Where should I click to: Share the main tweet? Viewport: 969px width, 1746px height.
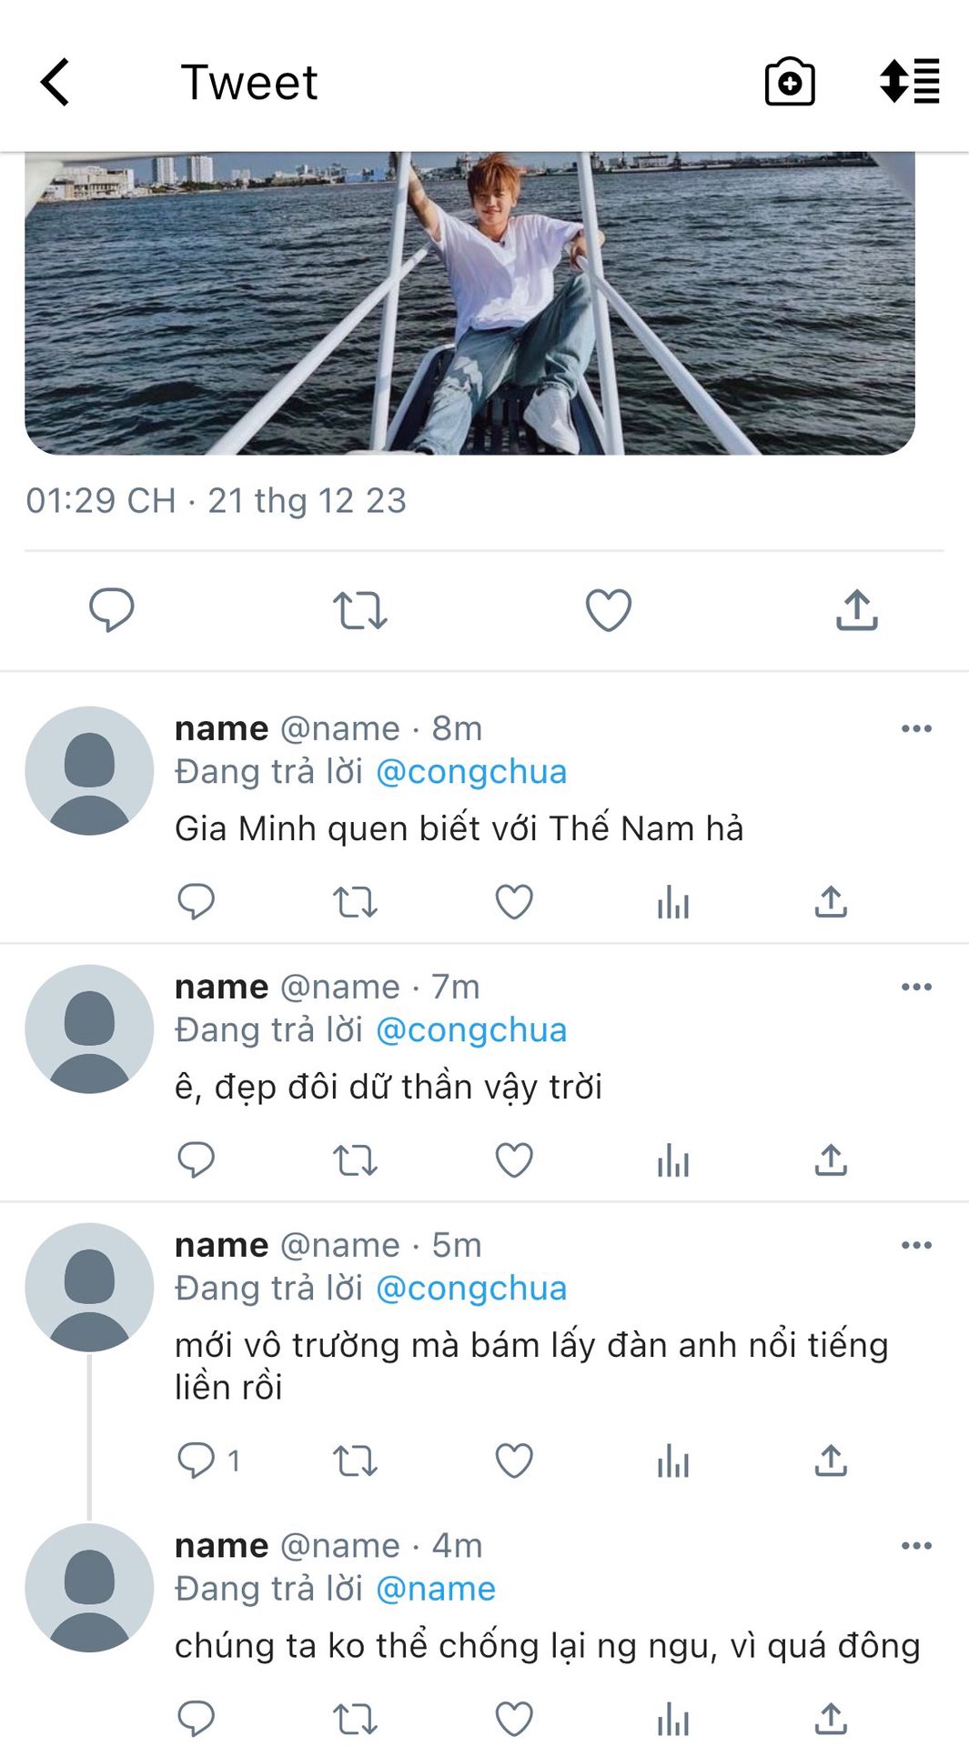856,609
